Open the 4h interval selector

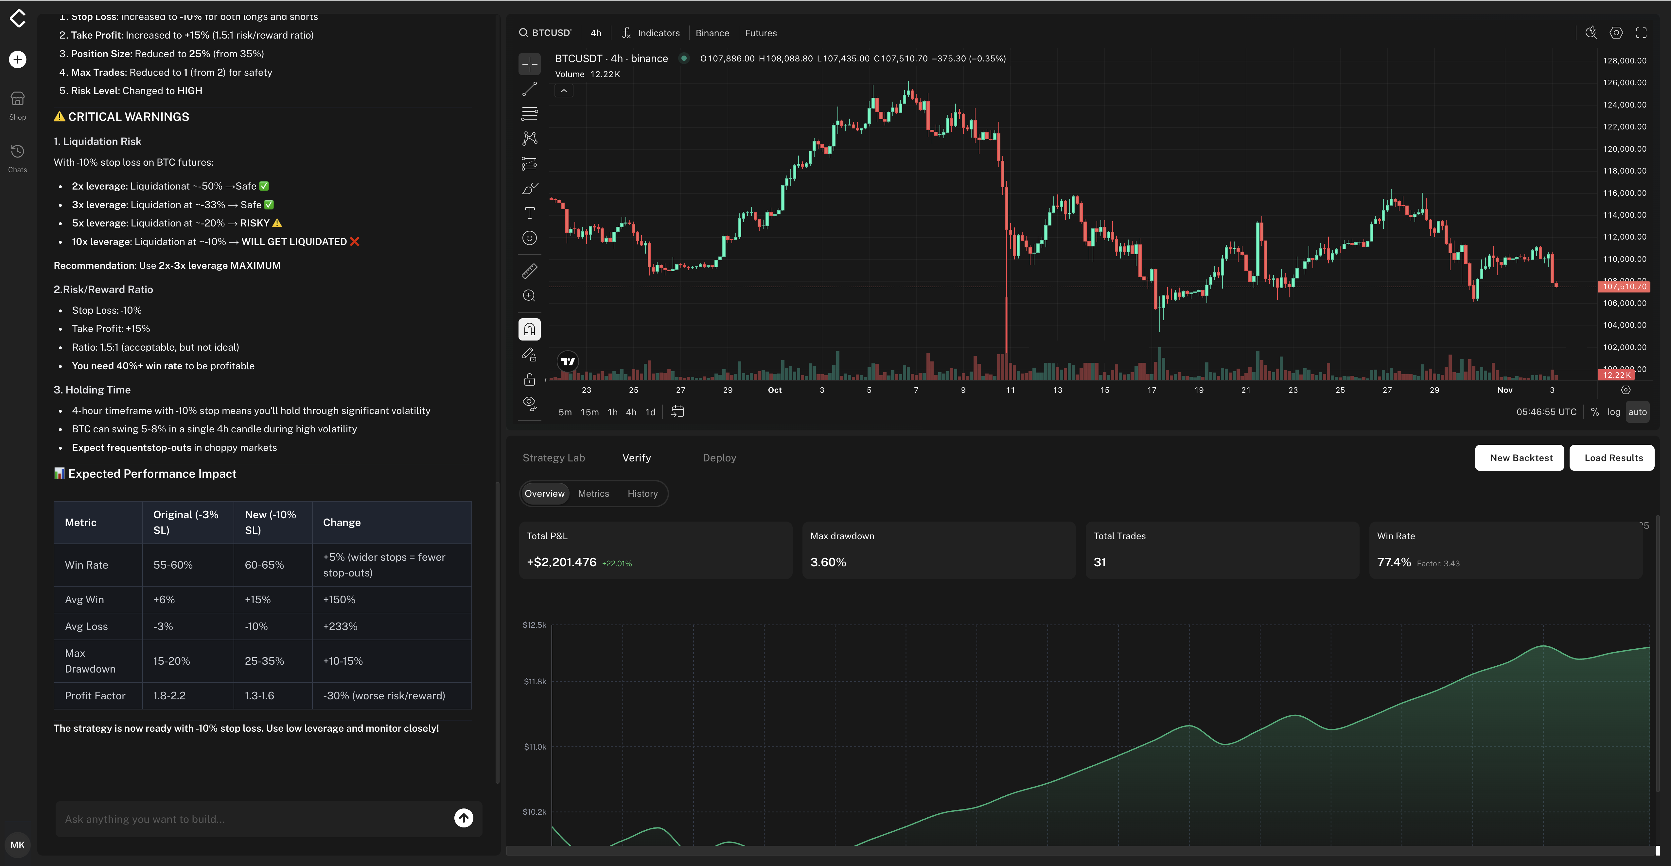[595, 32]
